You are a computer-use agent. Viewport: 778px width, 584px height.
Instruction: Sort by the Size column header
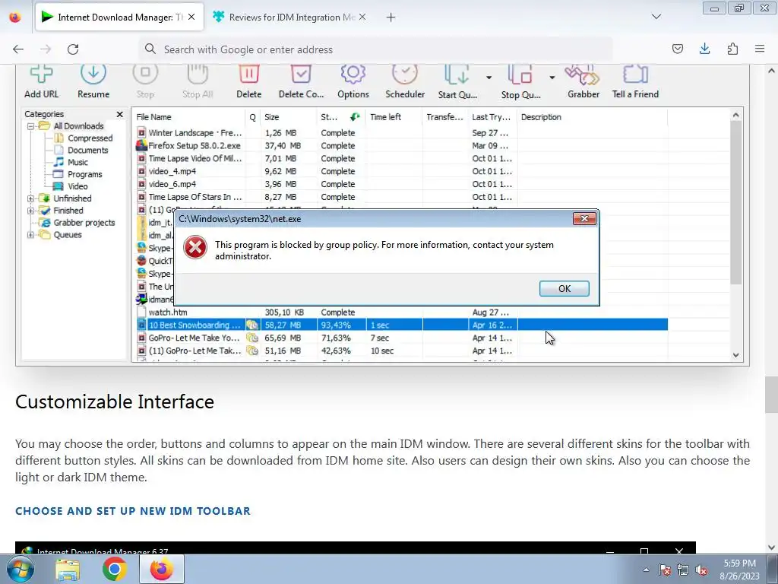tap(289, 117)
